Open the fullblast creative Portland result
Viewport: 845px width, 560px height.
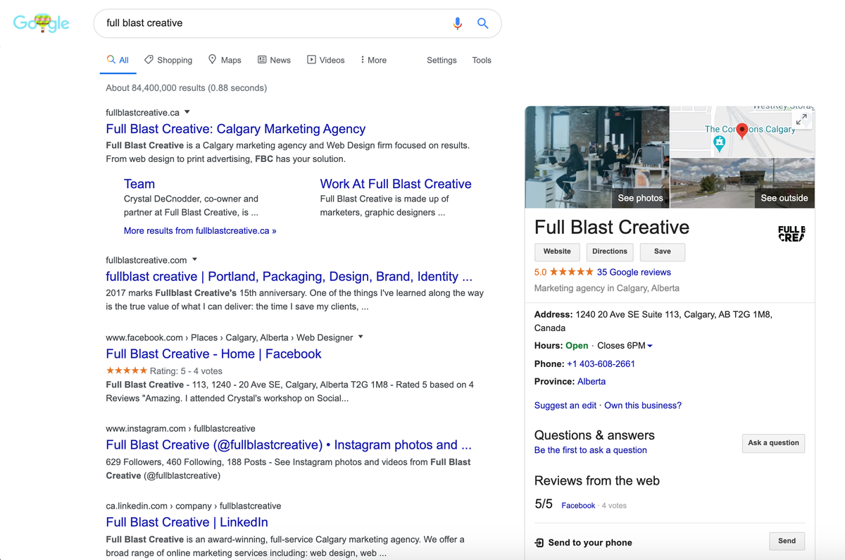click(x=289, y=277)
